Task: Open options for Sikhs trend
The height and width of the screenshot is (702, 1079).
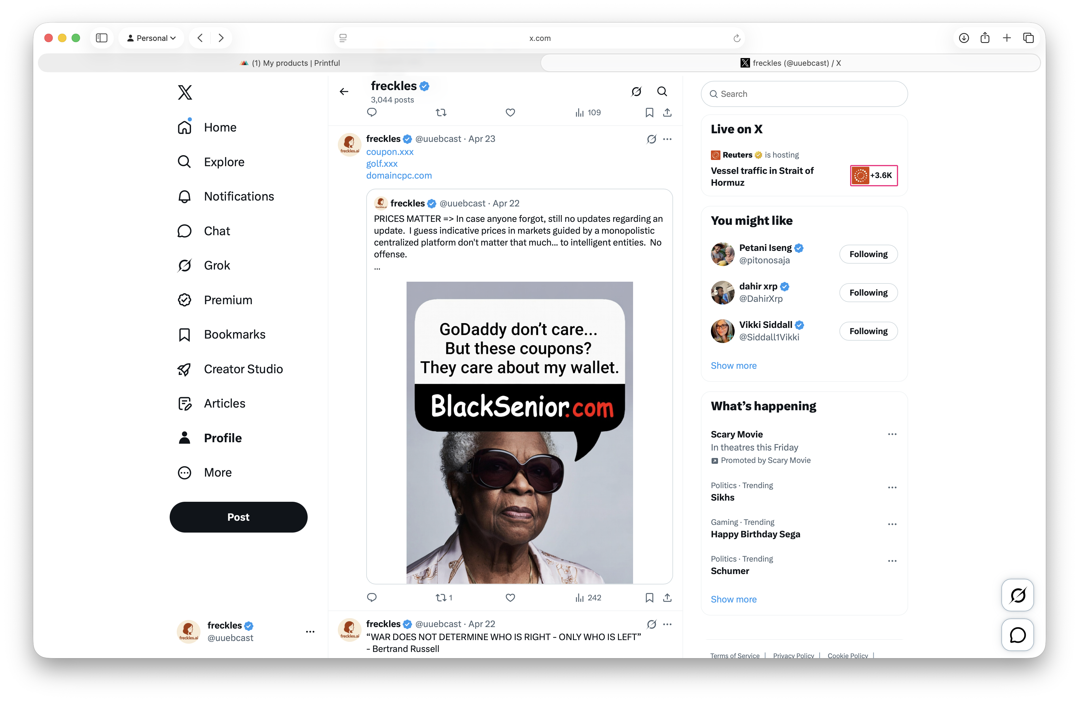Action: (892, 488)
